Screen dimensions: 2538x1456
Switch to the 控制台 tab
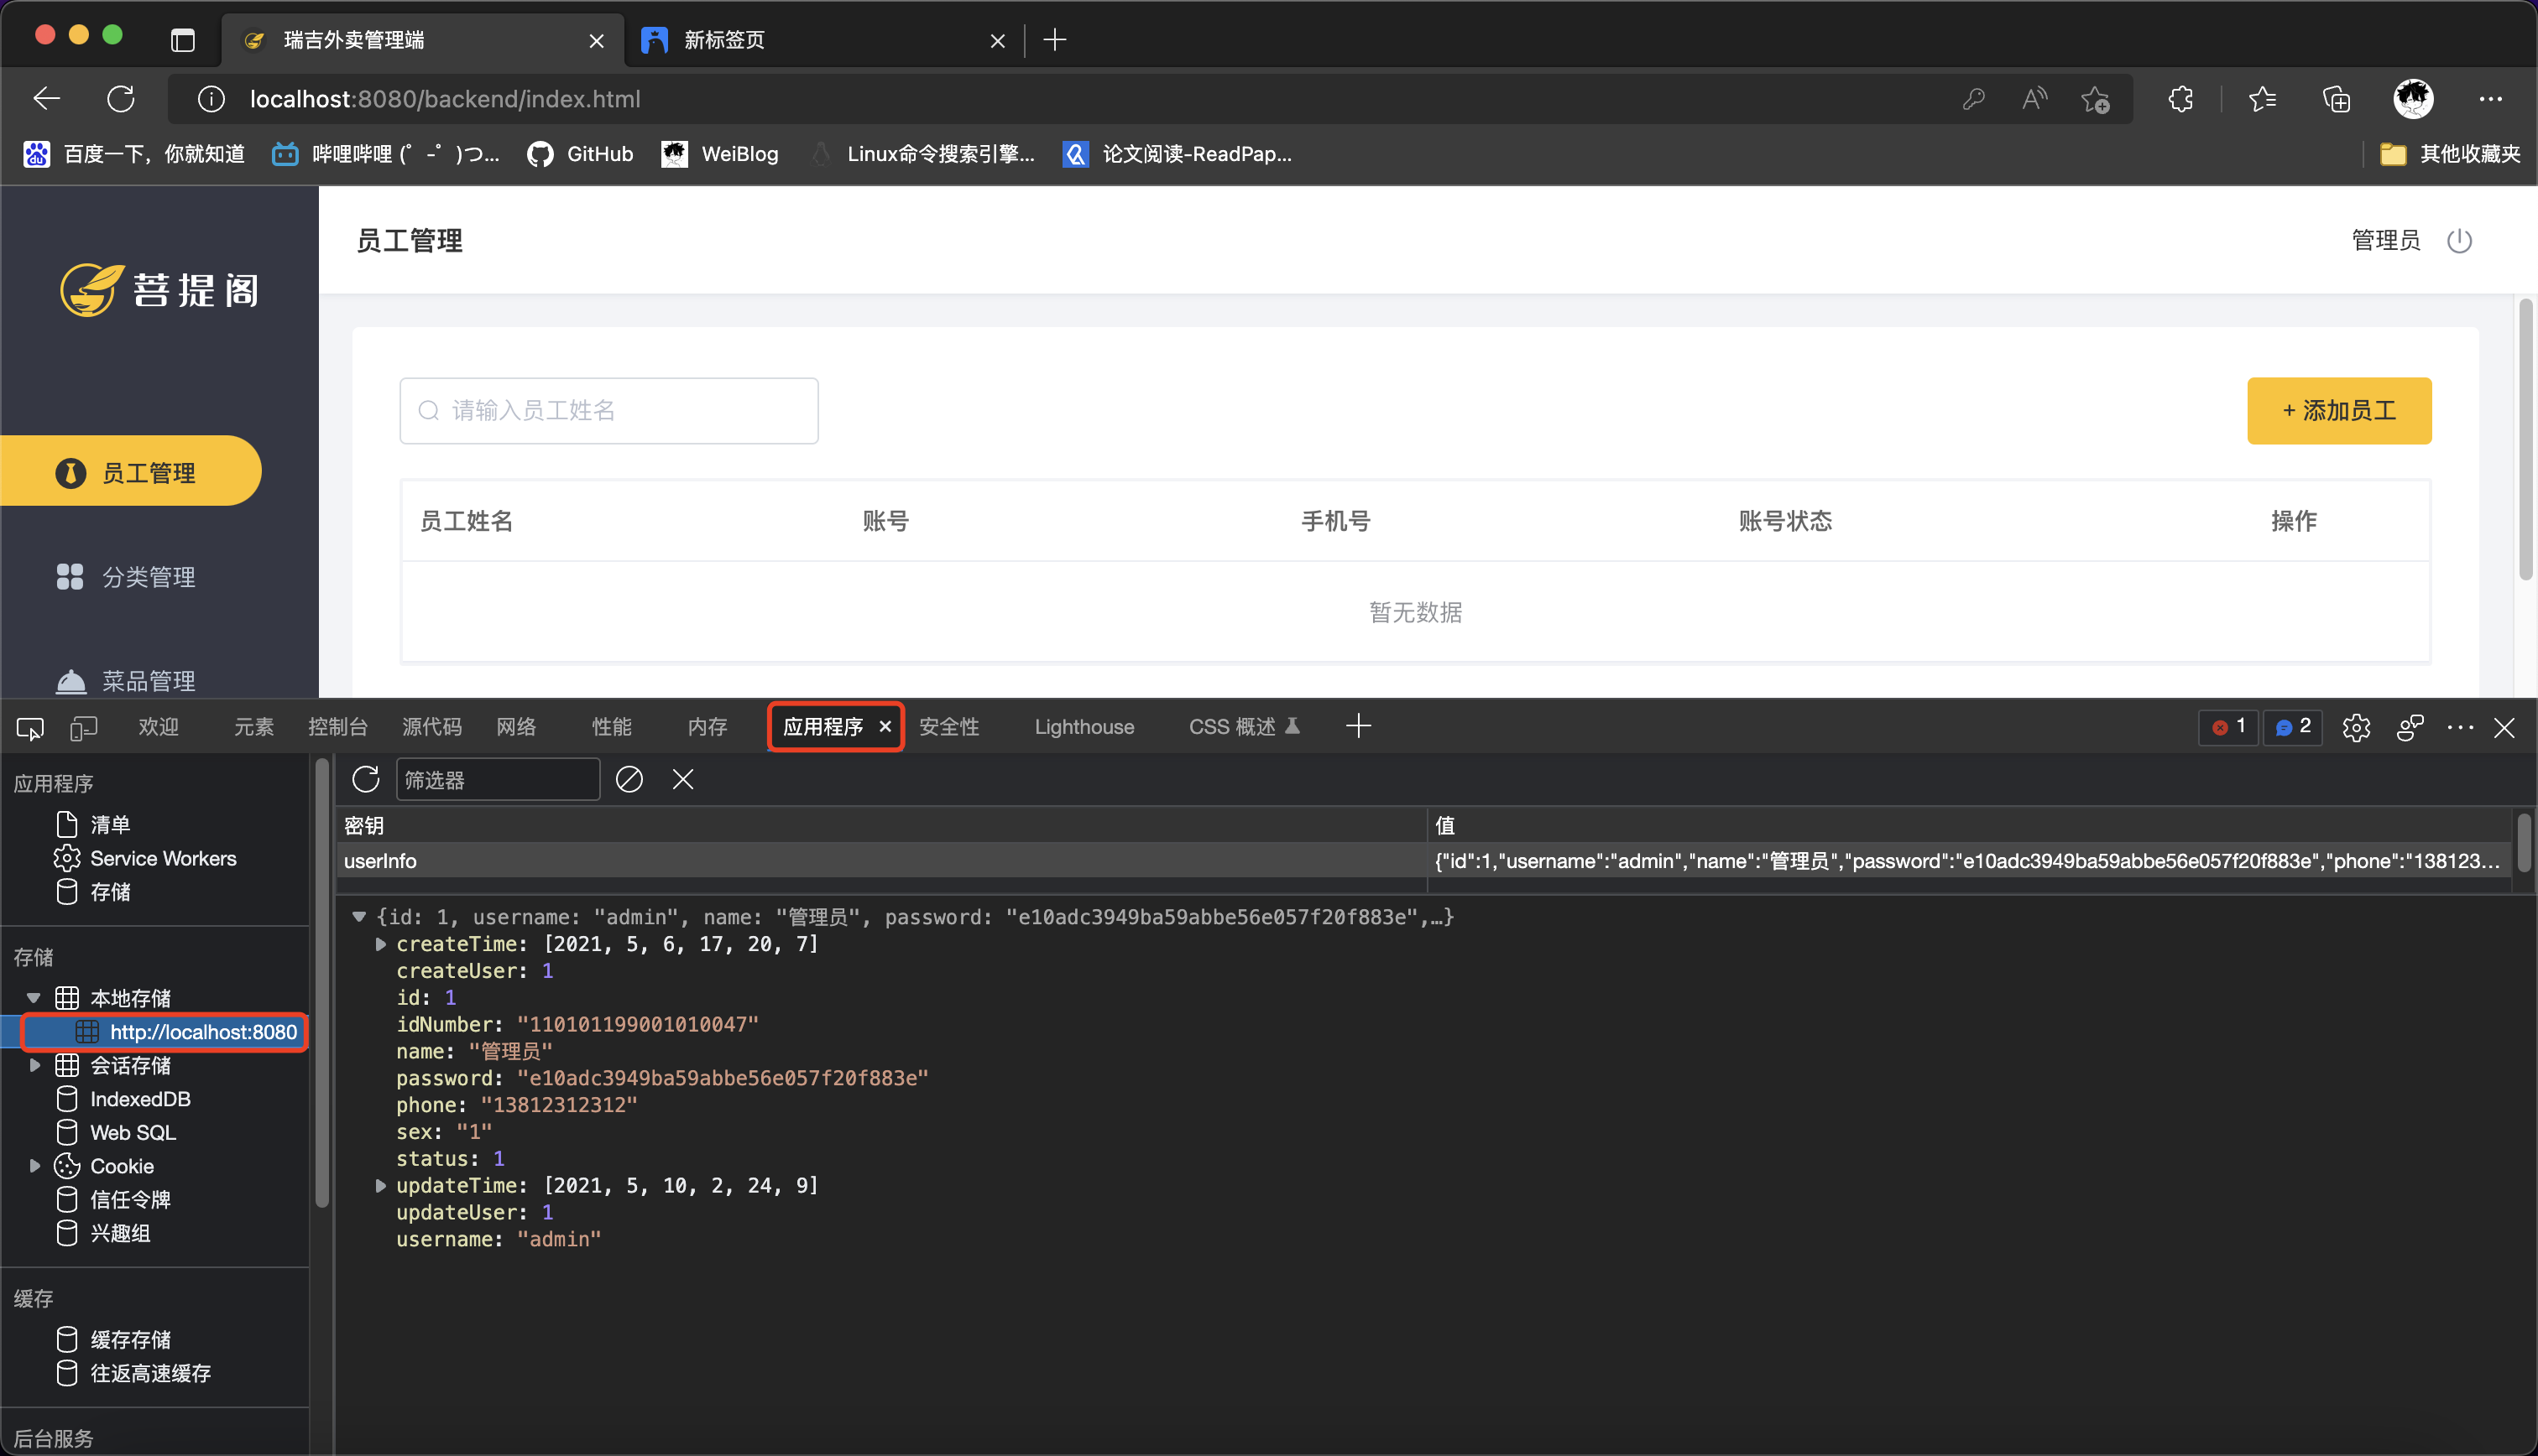coord(337,727)
